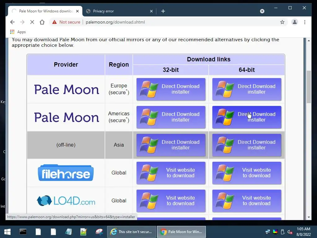Screen dimensions: 317x238
Task: Click the forward navigation arrow
Action: (x=22, y=22)
